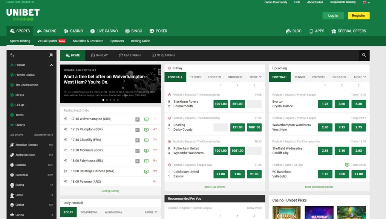The height and width of the screenshot is (219, 386).
Task: Select last carousel dot on promo banner
Action: click(118, 100)
